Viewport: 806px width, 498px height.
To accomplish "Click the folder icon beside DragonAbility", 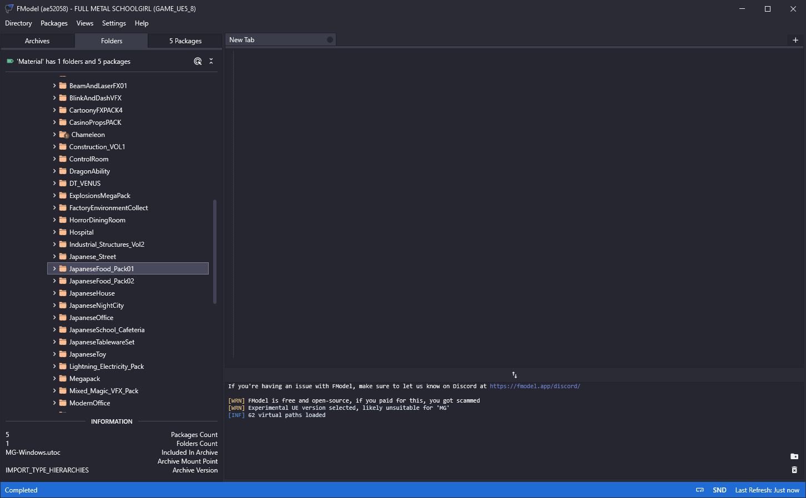I will (63, 171).
